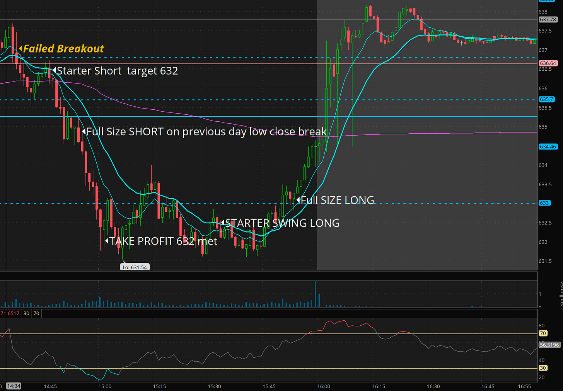Click the 16:15 time axis label
Image resolution: width=563 pixels, height=391 pixels.
coord(379,386)
